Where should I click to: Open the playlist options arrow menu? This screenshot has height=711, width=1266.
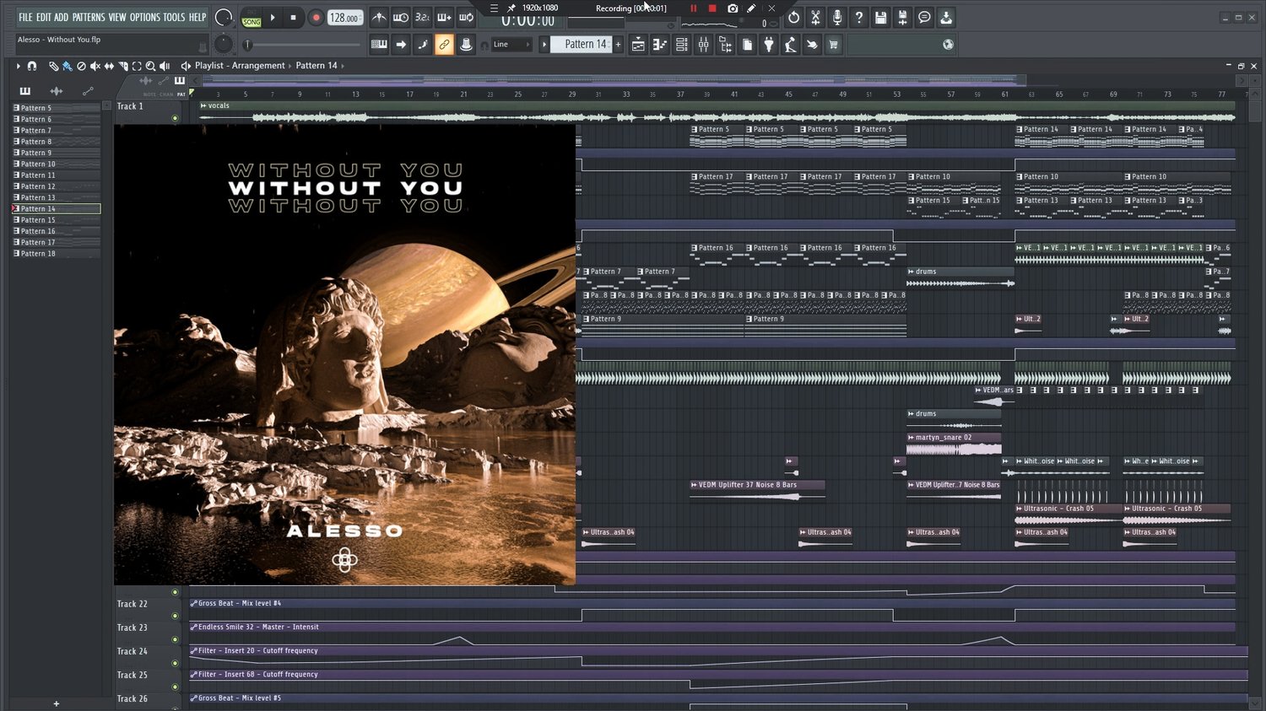18,66
